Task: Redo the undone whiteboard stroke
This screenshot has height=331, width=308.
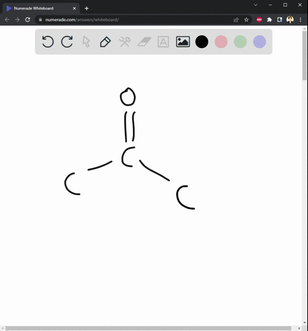Action: coord(67,42)
